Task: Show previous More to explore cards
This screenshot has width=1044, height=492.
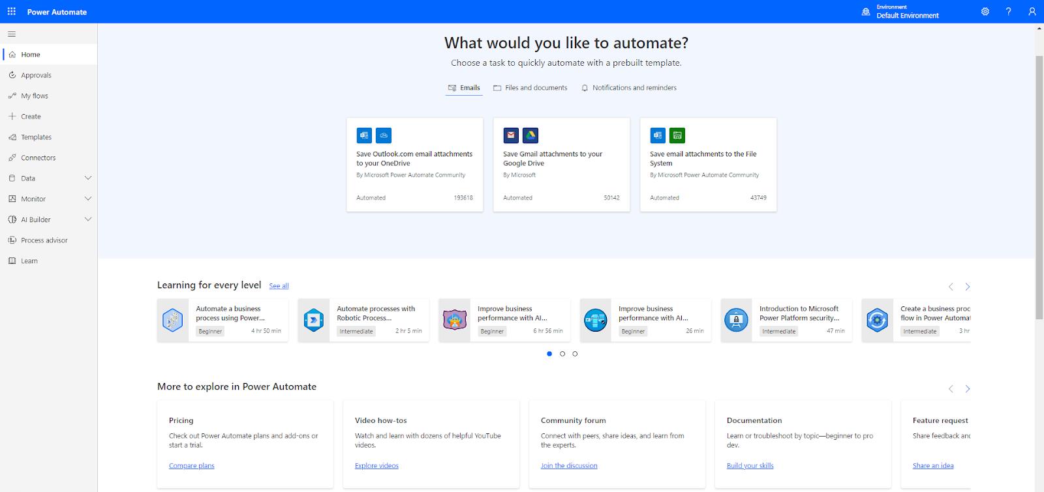Action: 951,389
